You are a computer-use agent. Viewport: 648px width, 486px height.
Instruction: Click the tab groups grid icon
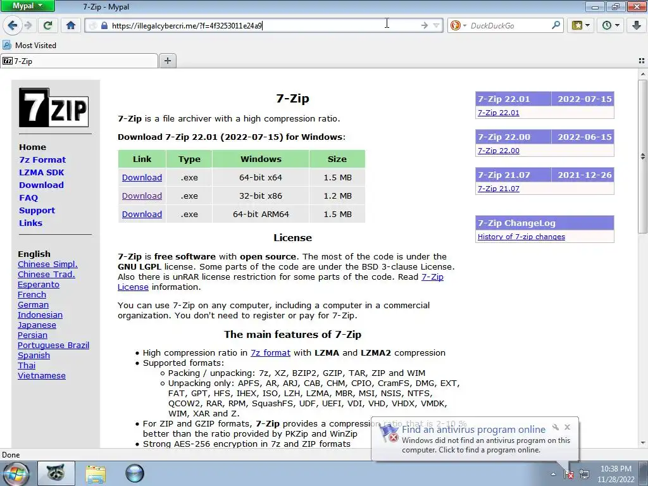point(642,61)
